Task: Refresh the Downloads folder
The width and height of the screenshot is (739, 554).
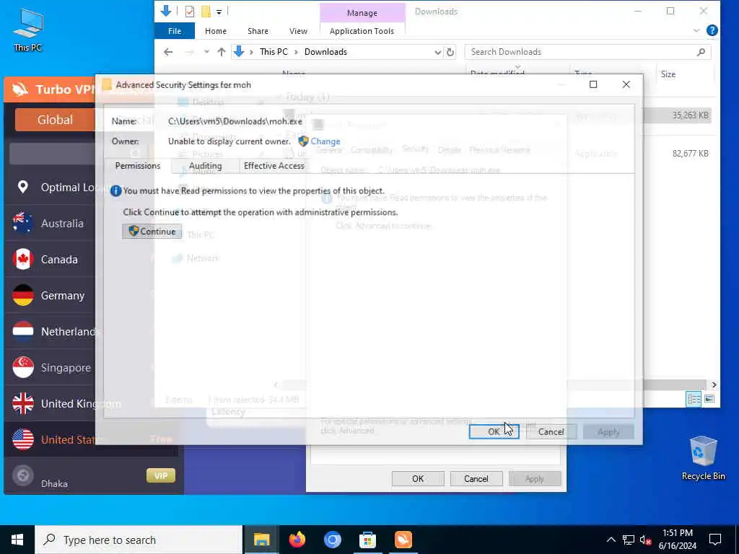Action: tap(450, 52)
